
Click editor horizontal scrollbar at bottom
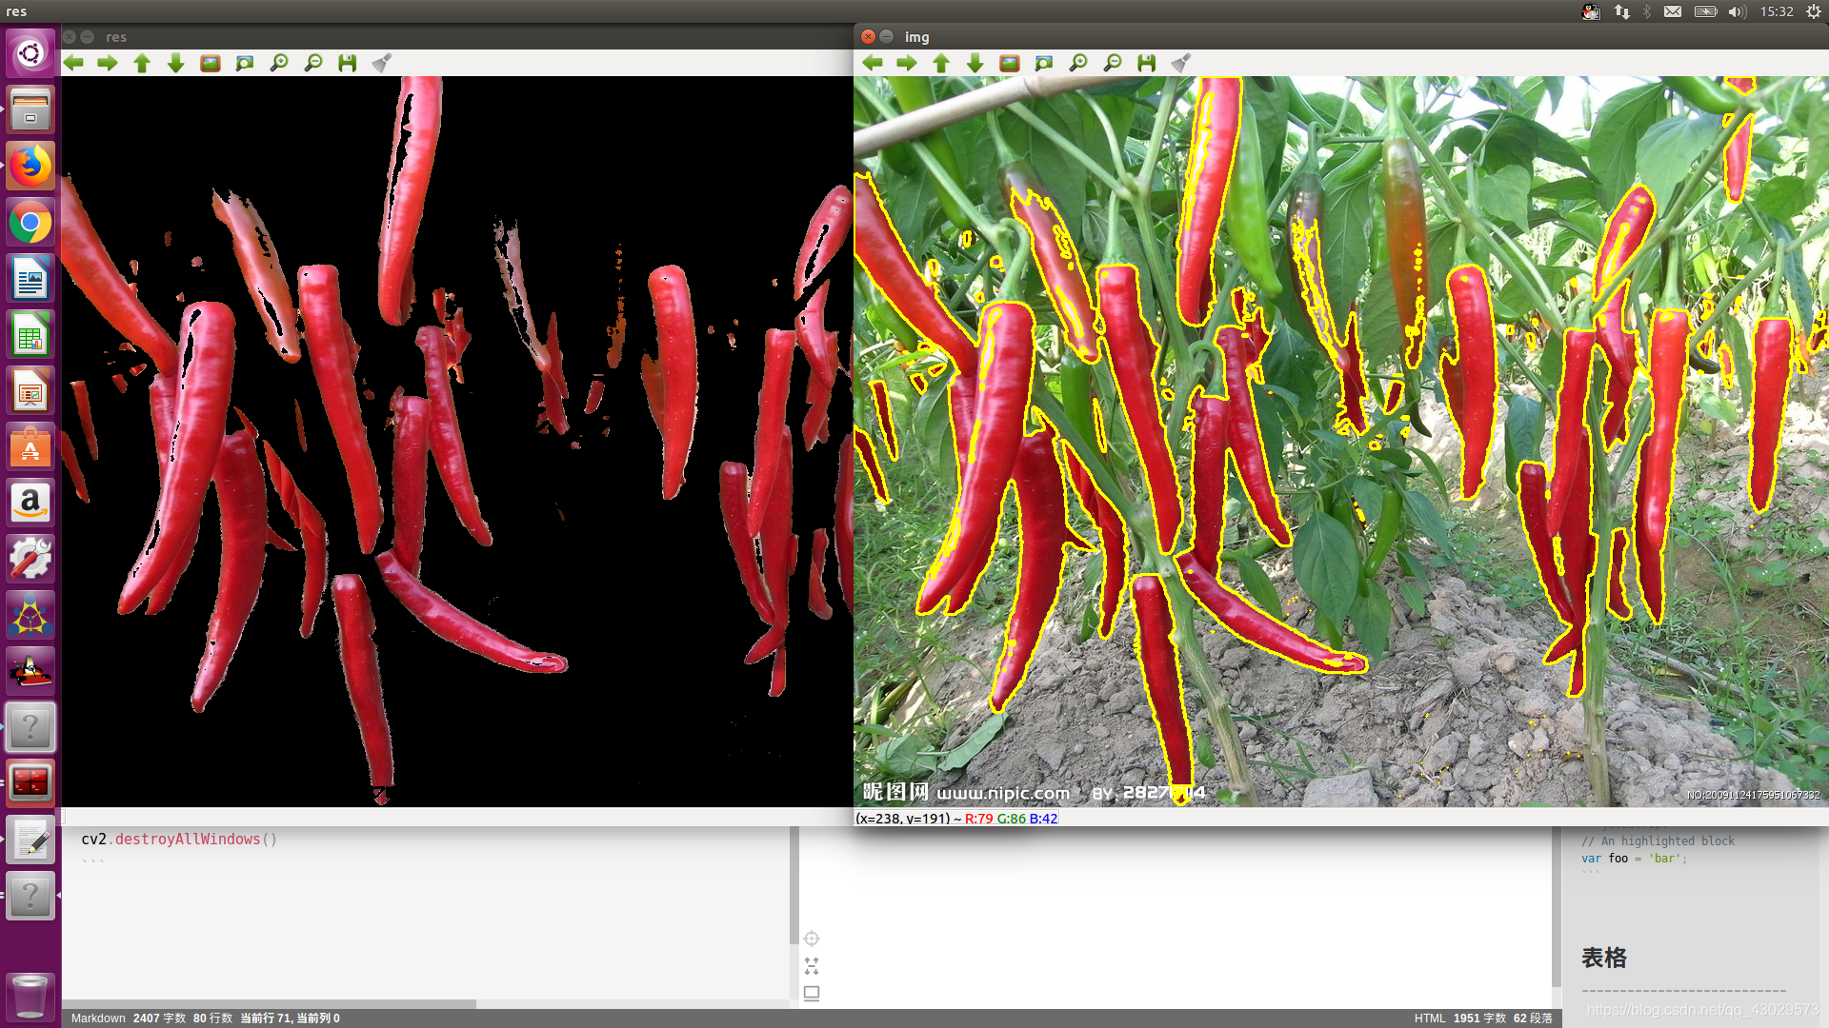click(x=269, y=1004)
